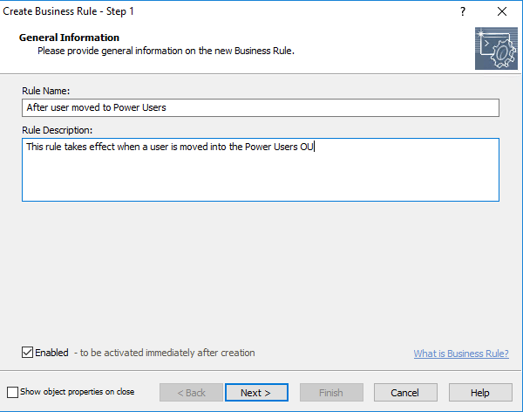Enable Show object properties on close
This screenshot has height=412, width=523.
click(12, 392)
